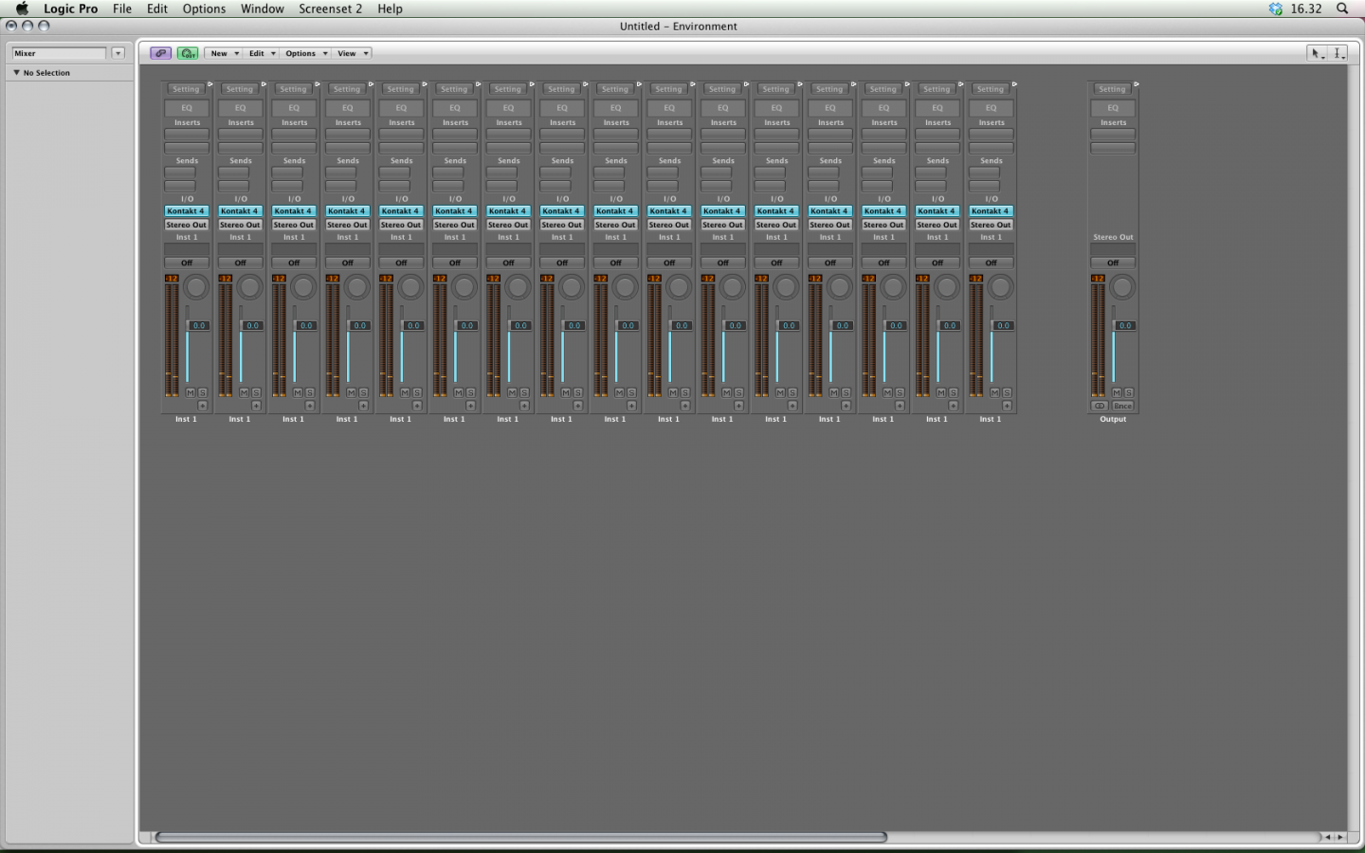Click the green MIDI Out button

tap(188, 53)
